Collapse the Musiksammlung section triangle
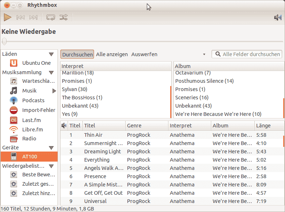The height and width of the screenshot is (212, 285). pyautogui.click(x=51, y=73)
